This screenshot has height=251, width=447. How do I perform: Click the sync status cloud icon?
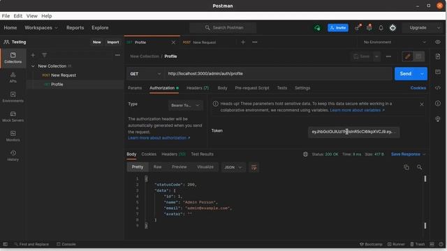(317, 28)
